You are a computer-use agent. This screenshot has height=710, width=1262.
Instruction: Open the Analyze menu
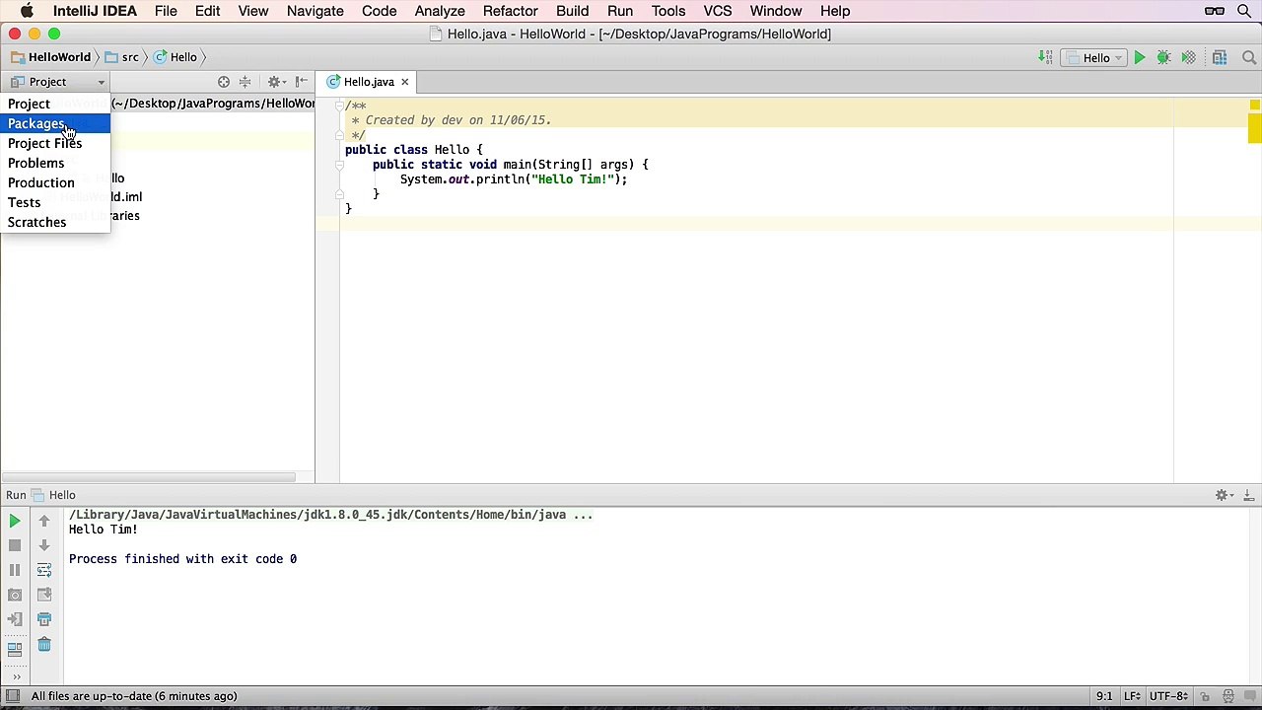440,11
